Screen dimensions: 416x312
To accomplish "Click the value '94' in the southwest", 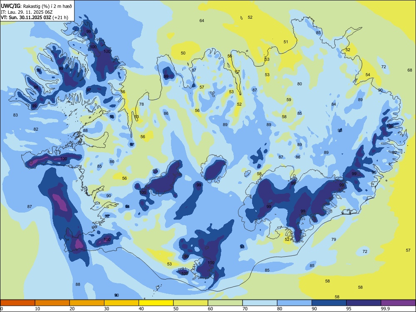I will point(127,207).
